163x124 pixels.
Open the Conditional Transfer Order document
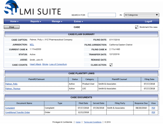tap(18, 112)
